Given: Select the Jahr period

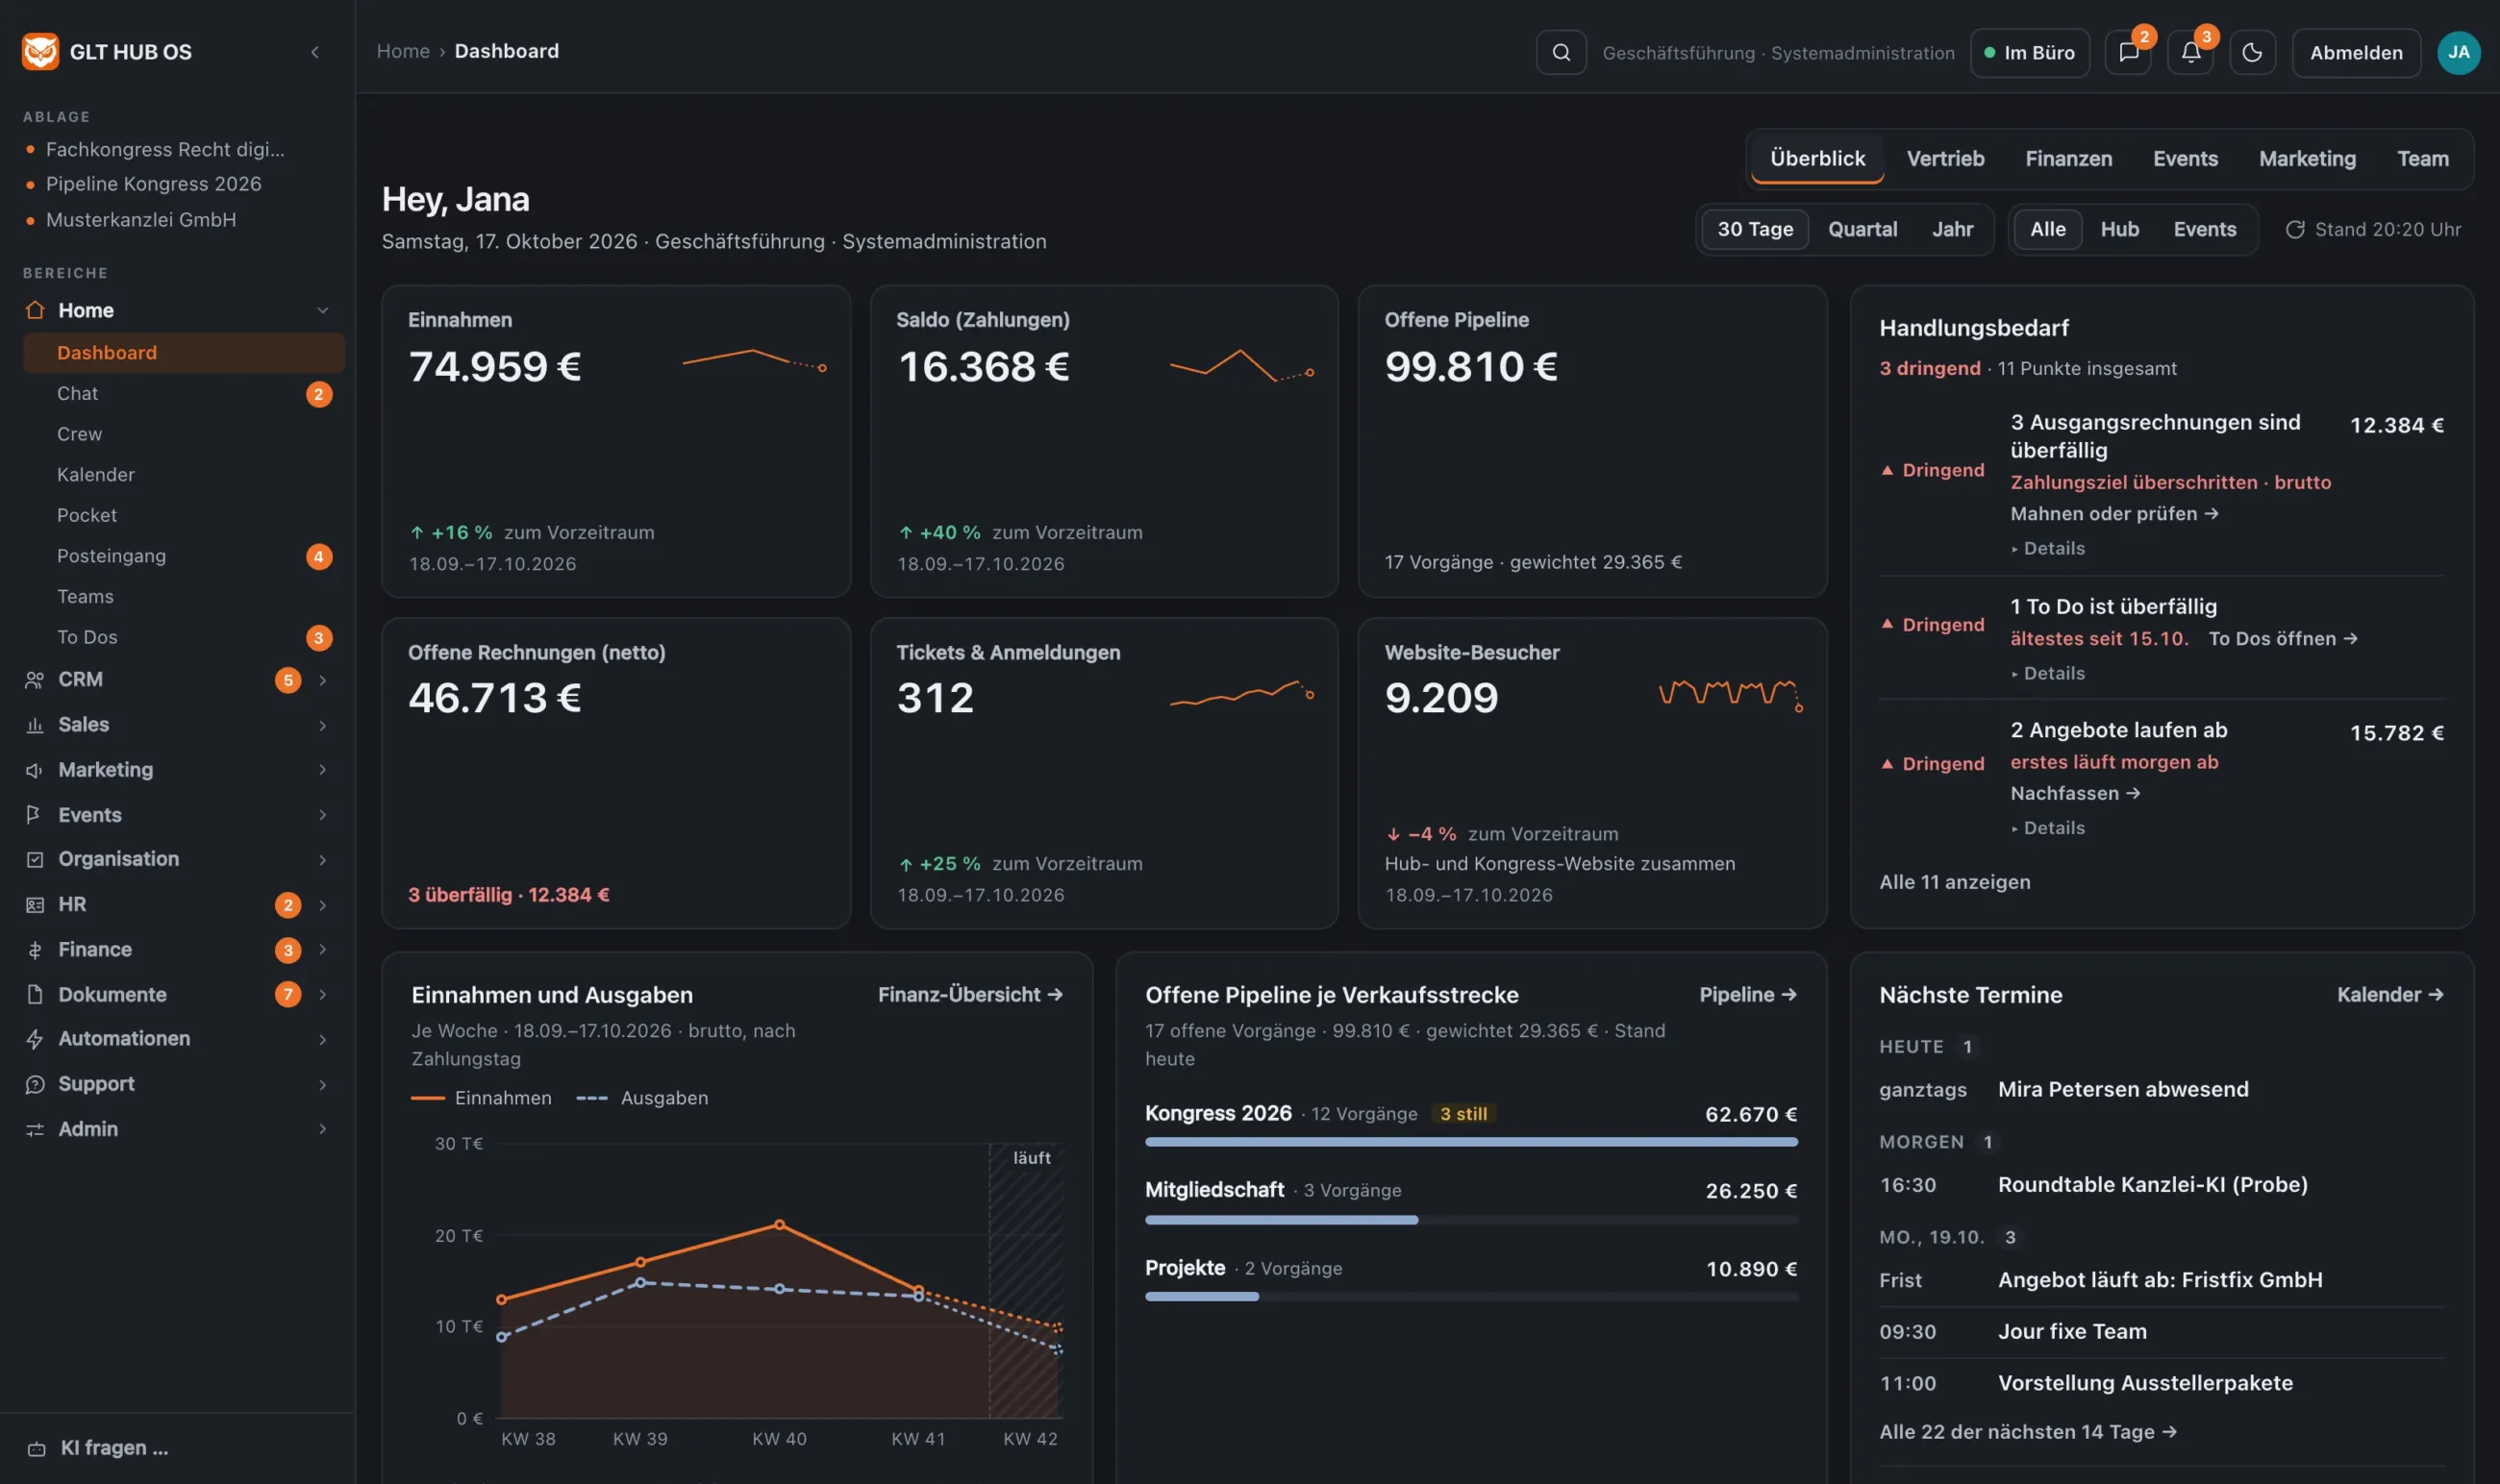Looking at the screenshot, I should coord(1952,229).
